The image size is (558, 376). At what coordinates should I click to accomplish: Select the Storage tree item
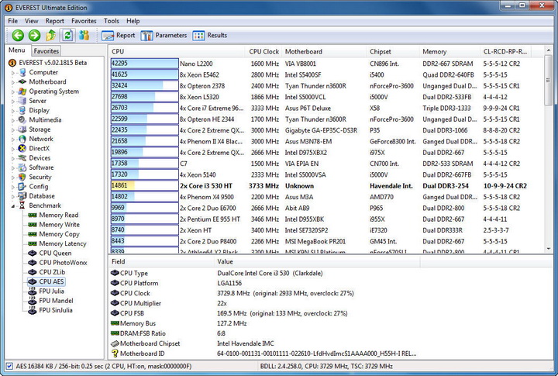click(40, 129)
